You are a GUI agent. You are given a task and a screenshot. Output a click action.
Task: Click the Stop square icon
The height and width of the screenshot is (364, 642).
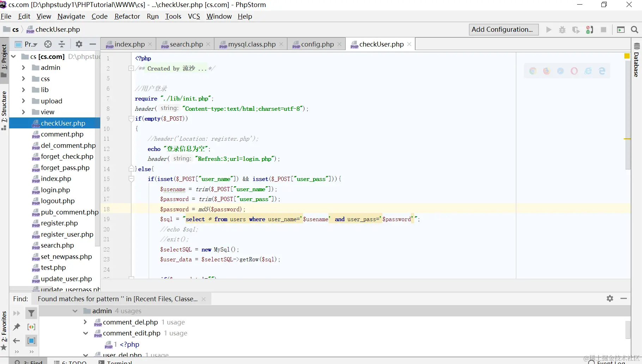pyautogui.click(x=604, y=30)
